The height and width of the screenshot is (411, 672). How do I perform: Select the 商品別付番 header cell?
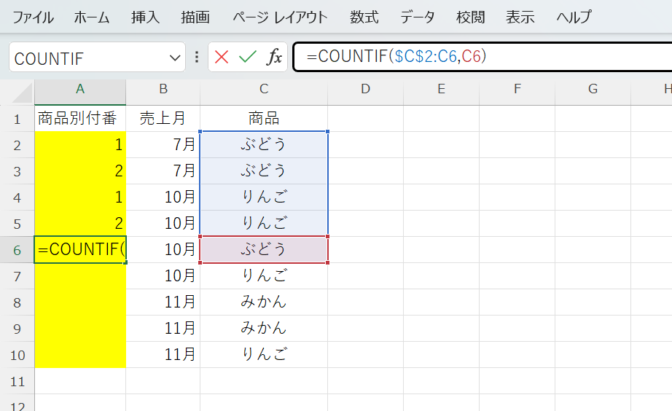(x=80, y=119)
